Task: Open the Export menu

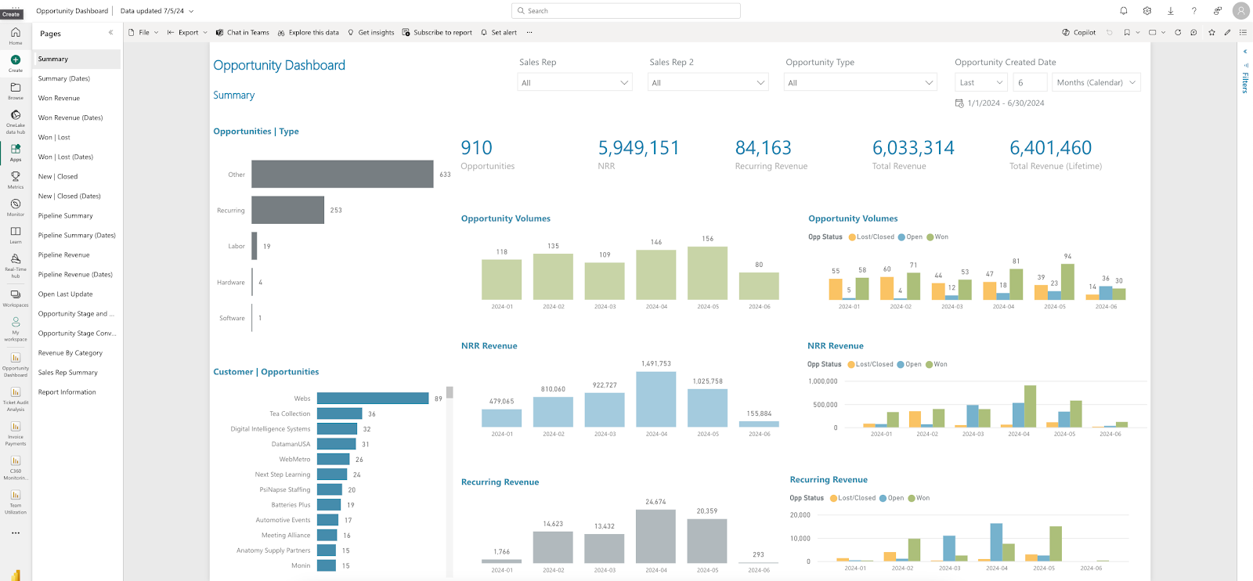Action: click(188, 32)
